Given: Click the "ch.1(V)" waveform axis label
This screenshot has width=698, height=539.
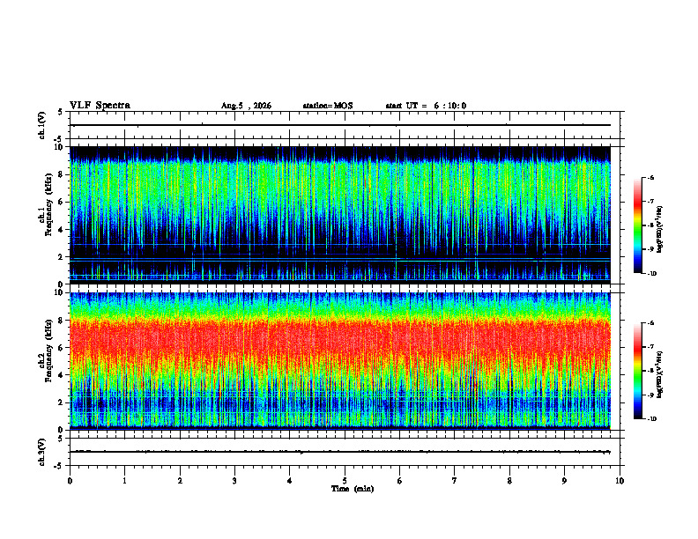Looking at the screenshot, I should pyautogui.click(x=42, y=125).
